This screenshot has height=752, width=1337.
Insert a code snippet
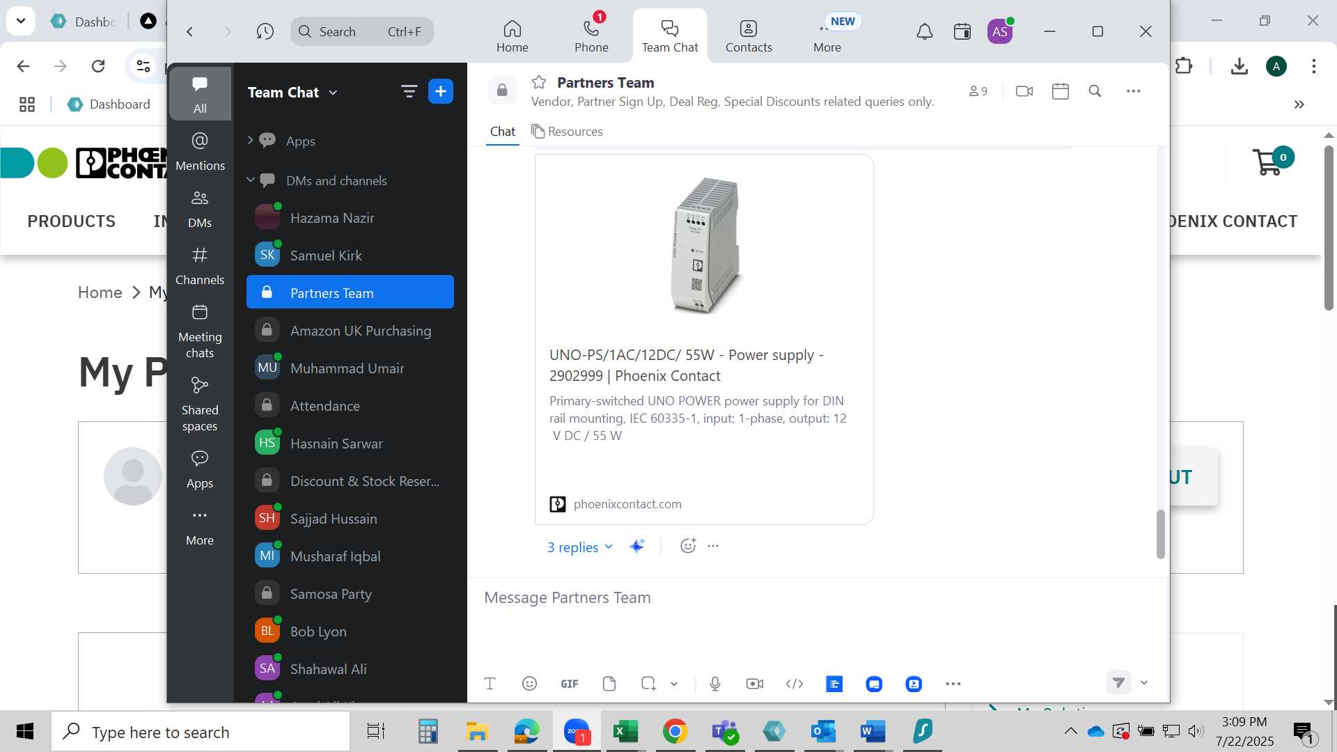(795, 684)
